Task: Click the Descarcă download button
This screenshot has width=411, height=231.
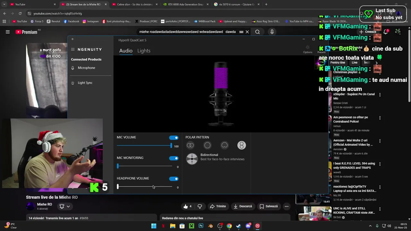Action: coord(243,206)
